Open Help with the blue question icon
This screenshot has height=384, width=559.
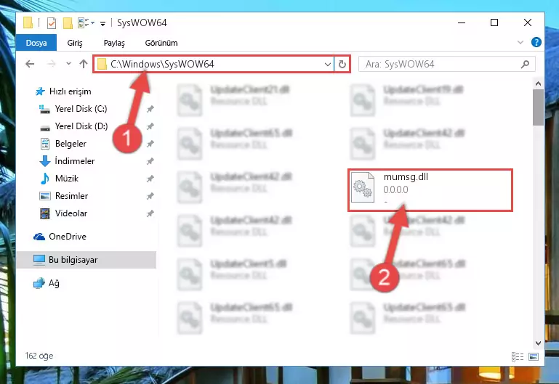[536, 42]
